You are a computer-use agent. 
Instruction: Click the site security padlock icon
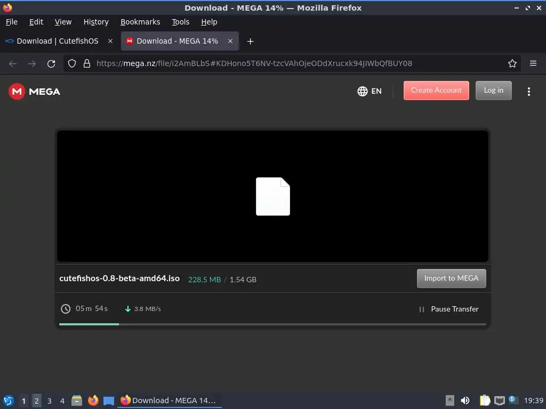tap(87, 63)
